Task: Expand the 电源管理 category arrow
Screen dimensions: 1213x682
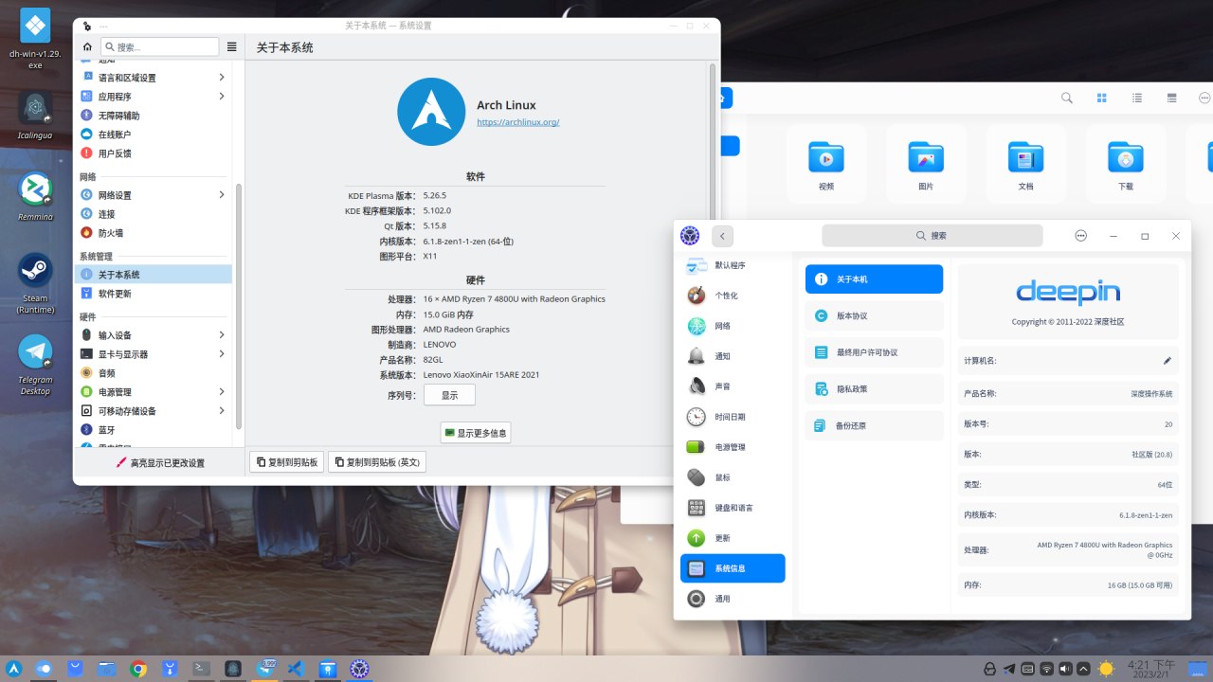Action: coord(222,392)
